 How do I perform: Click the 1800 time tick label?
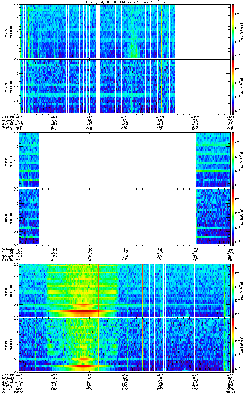point(19,390)
